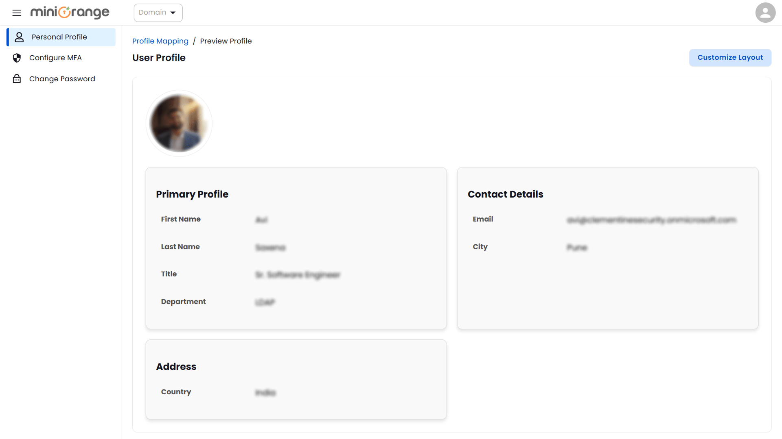The width and height of the screenshot is (782, 439).
Task: Click the User Profile heading
Action: pos(159,58)
